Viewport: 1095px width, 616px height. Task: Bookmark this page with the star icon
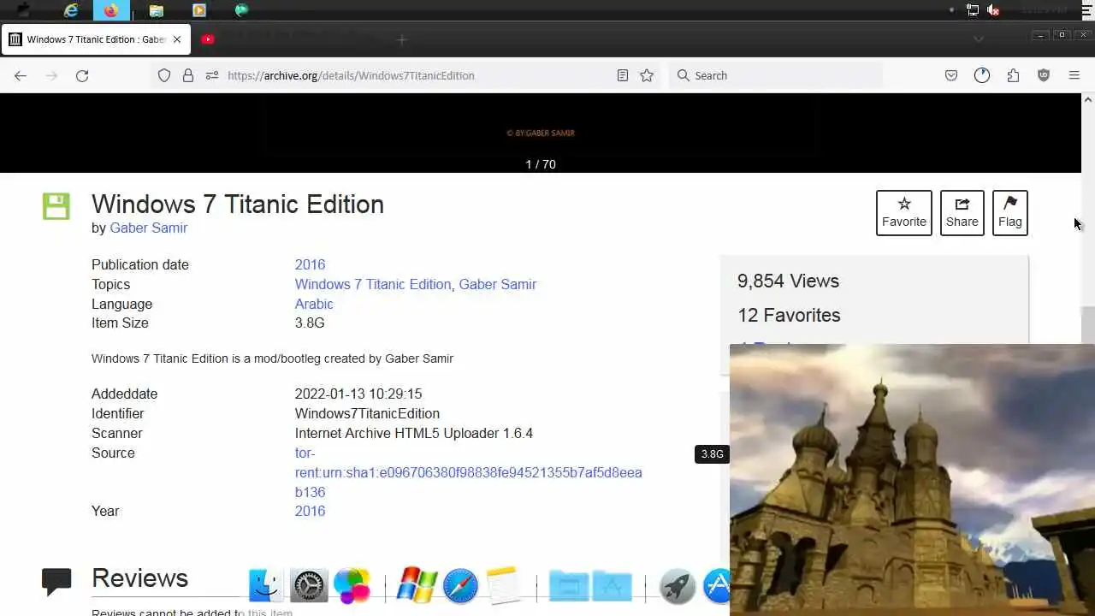click(x=647, y=75)
